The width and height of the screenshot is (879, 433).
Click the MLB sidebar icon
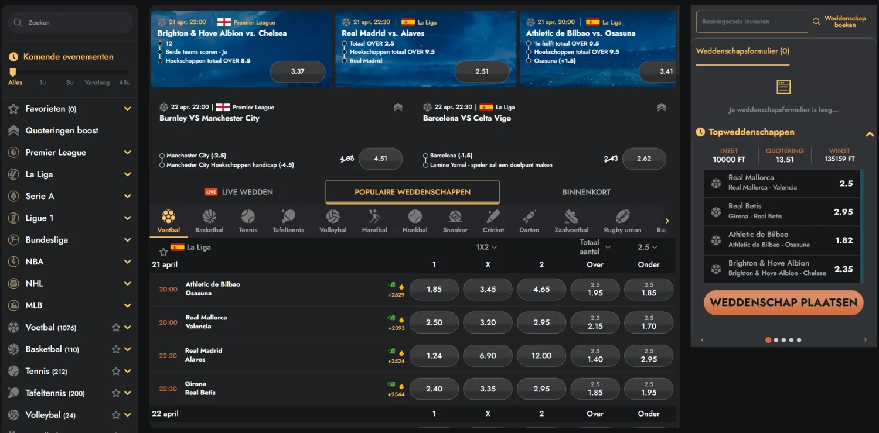pyautogui.click(x=13, y=305)
